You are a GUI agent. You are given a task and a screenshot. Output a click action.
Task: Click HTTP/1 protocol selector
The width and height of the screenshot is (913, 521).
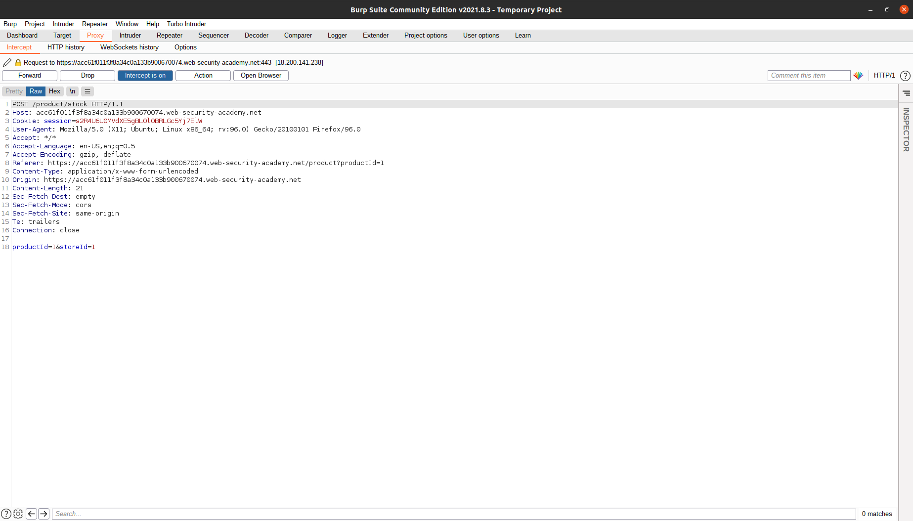pyautogui.click(x=884, y=76)
